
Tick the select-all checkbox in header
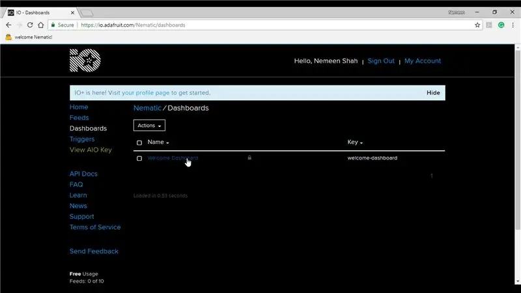(139, 143)
